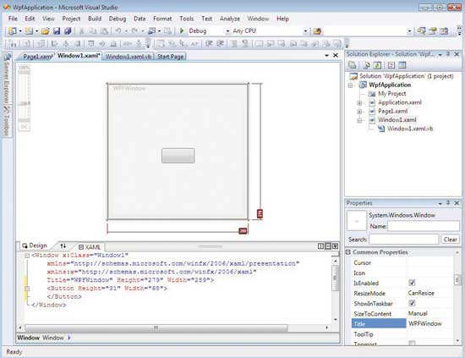Click the Name input field in Properties
This screenshot has width=465, height=358.
click(424, 226)
